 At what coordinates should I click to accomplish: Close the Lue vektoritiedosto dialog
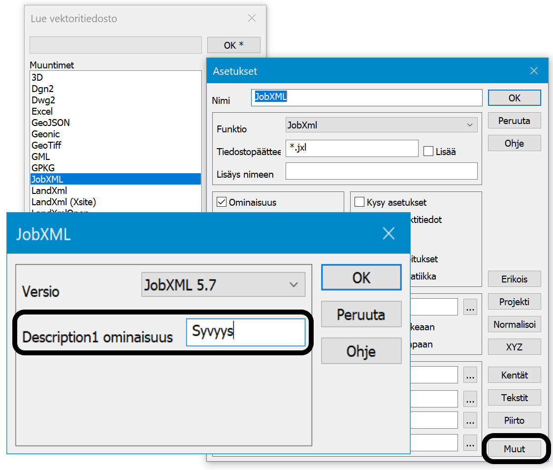[x=252, y=19]
